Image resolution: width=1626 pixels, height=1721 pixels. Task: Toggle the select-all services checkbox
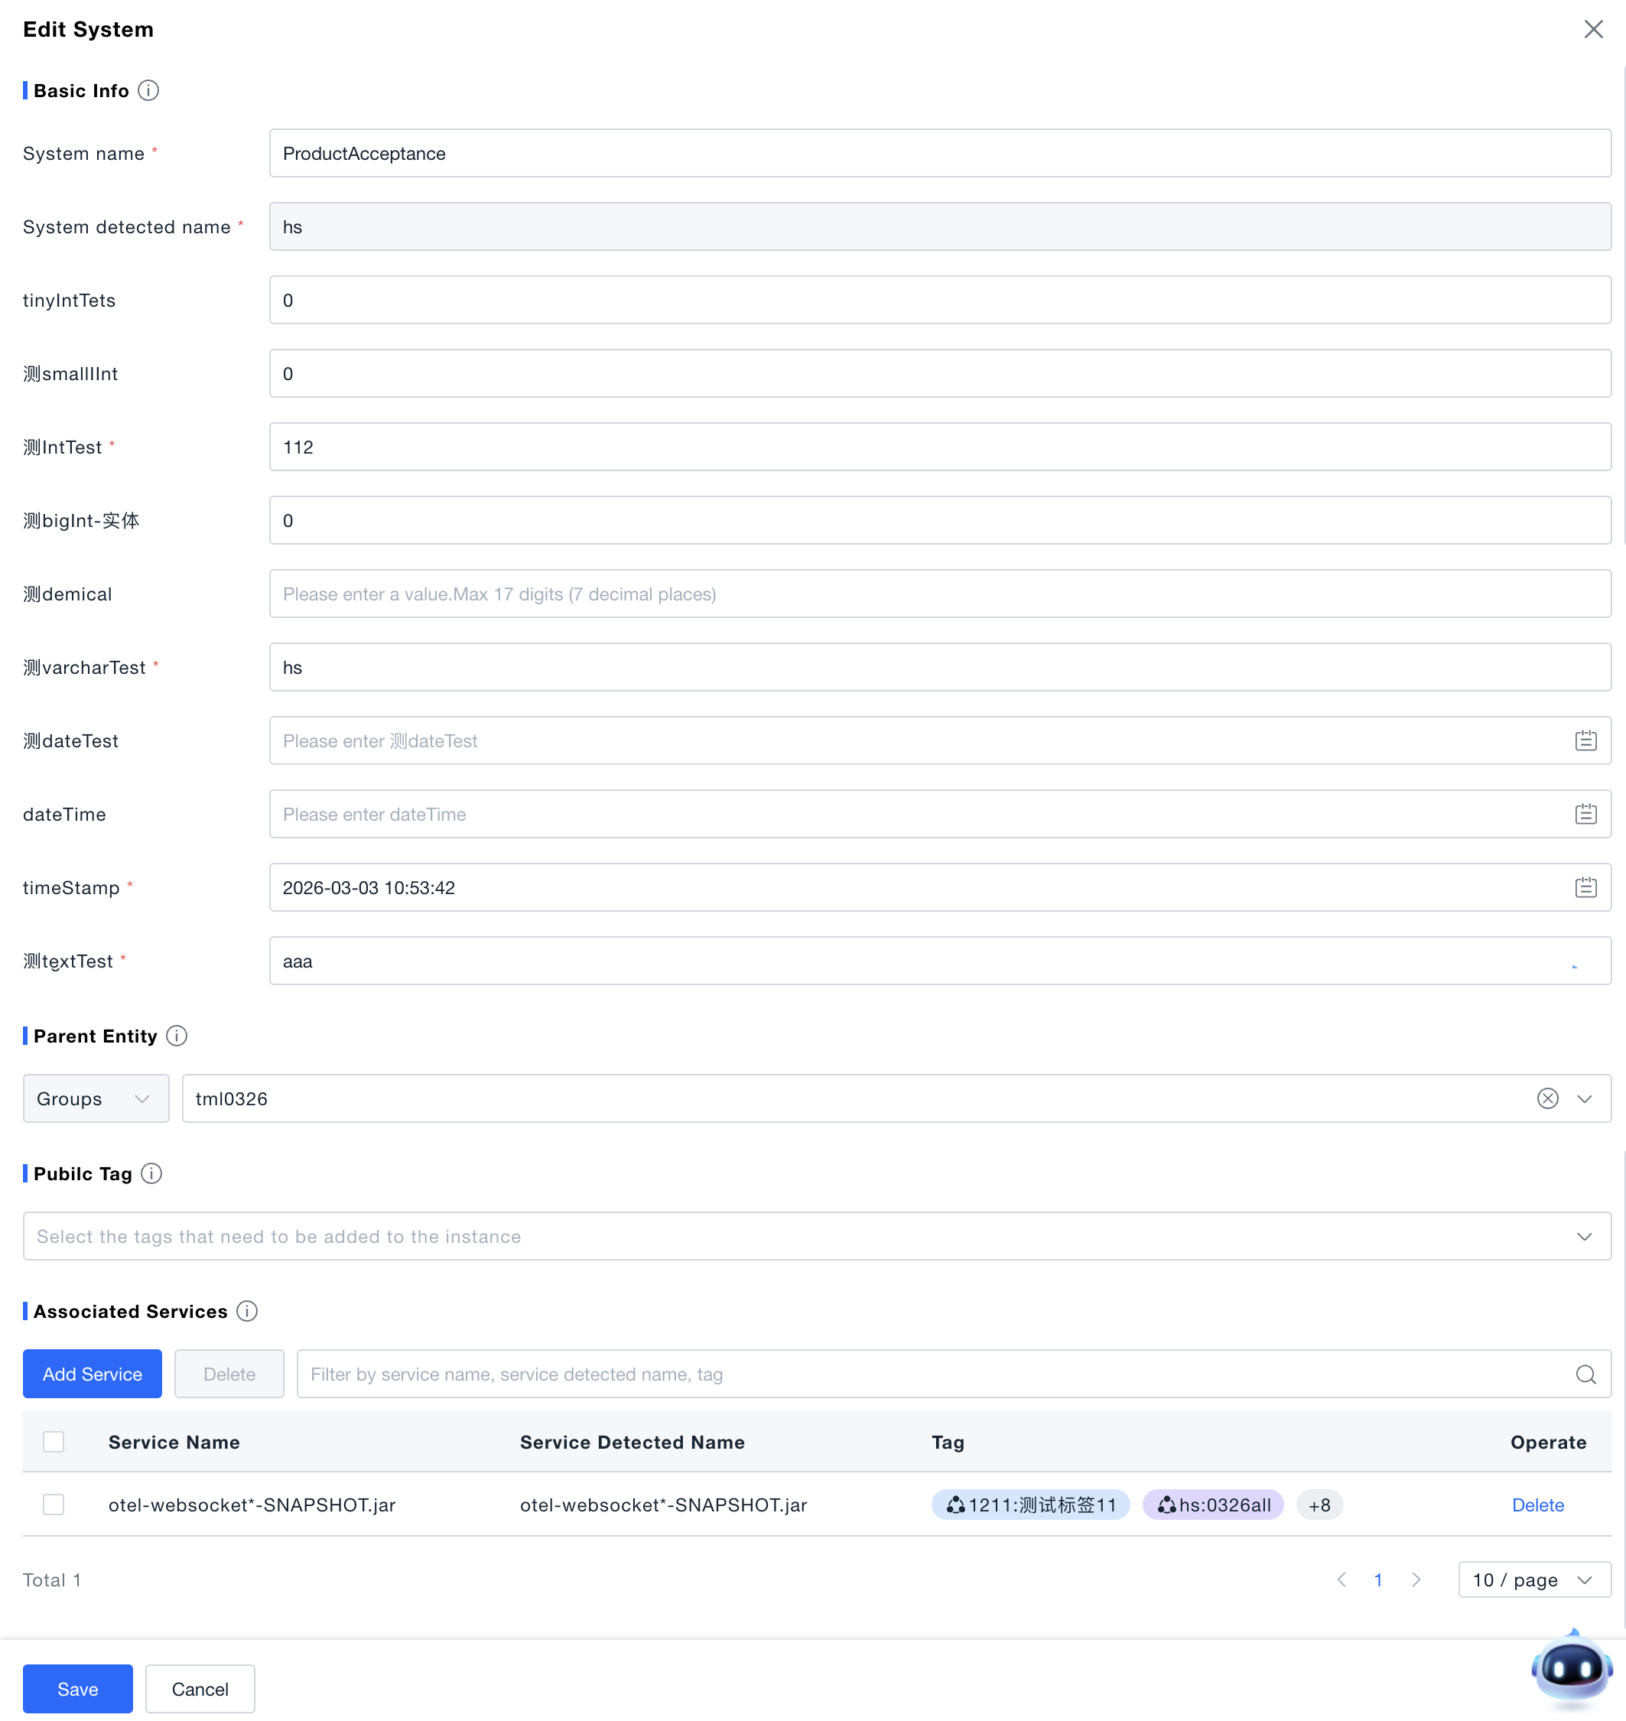[54, 1442]
